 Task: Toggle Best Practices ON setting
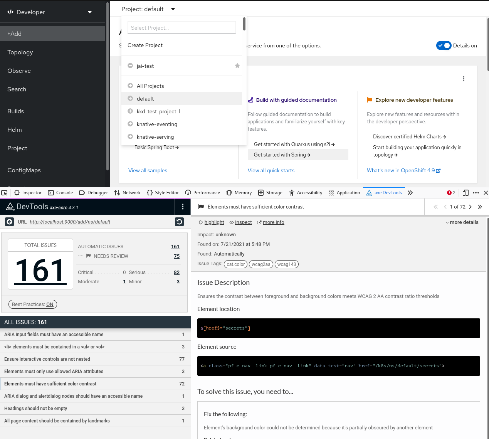[33, 304]
